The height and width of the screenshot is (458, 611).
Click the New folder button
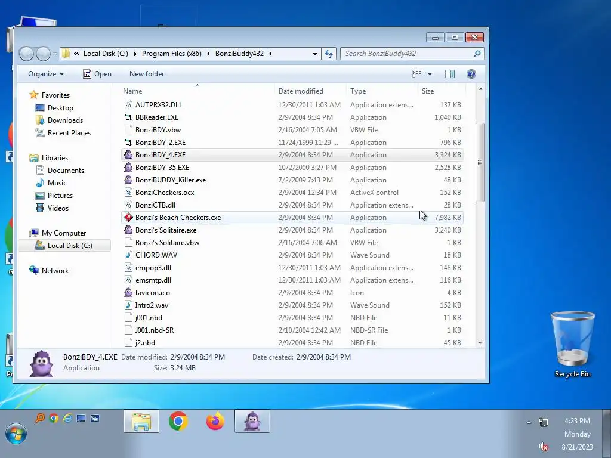[x=147, y=74]
